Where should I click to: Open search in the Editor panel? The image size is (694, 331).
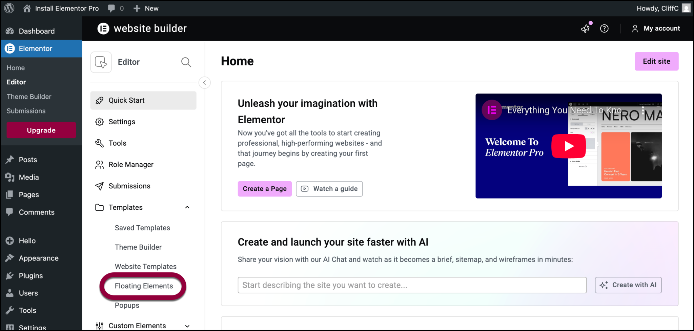coord(186,62)
